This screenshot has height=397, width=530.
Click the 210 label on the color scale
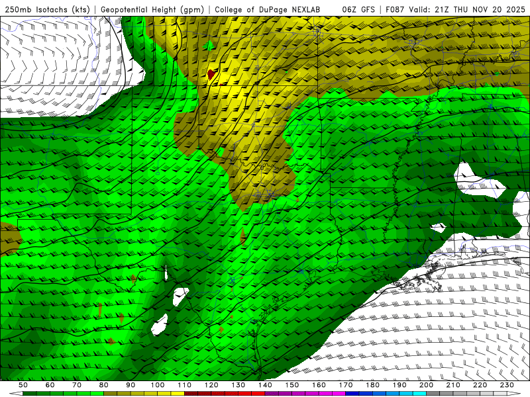453,385
